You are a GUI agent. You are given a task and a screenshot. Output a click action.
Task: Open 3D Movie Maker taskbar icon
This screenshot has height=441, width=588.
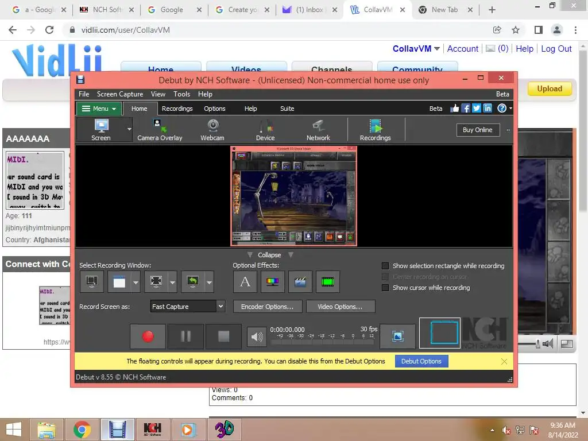click(225, 430)
